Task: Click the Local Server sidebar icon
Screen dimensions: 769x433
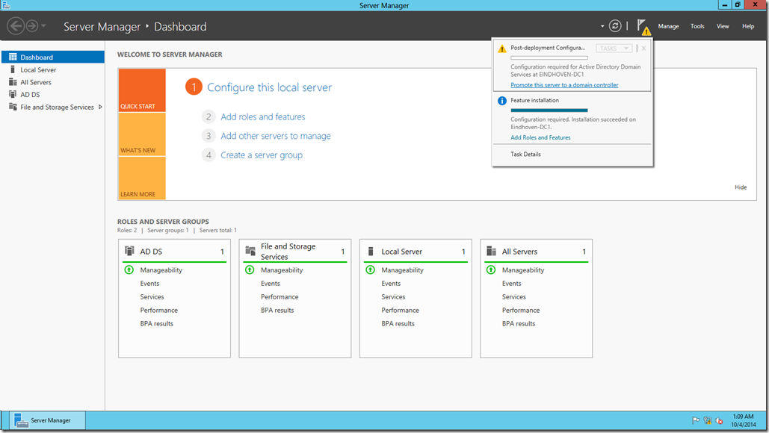Action: coord(13,69)
